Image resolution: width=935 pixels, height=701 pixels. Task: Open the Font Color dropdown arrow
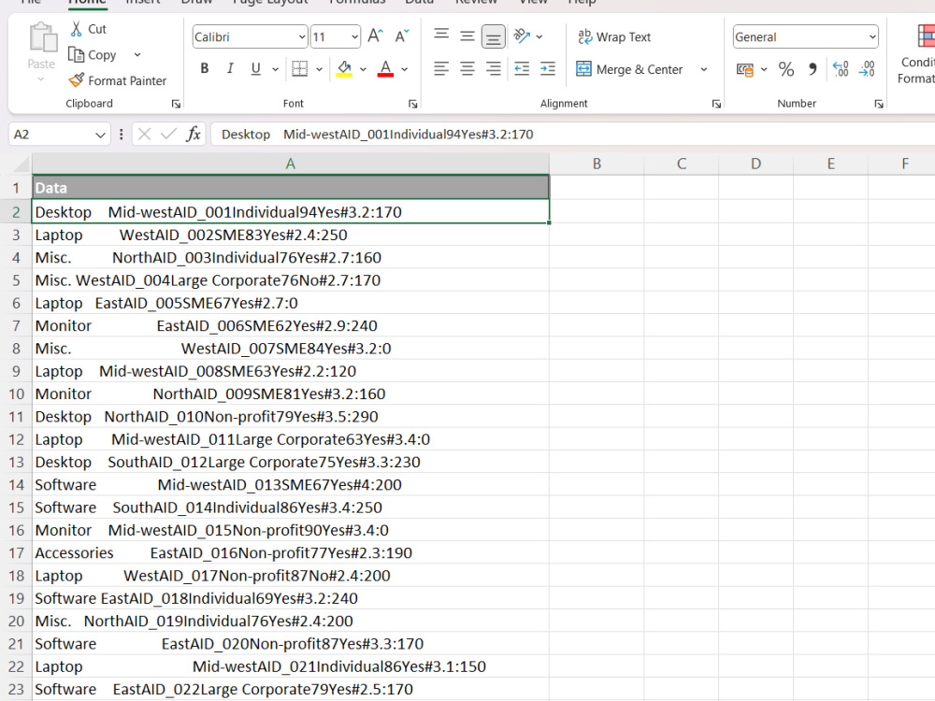click(x=404, y=69)
